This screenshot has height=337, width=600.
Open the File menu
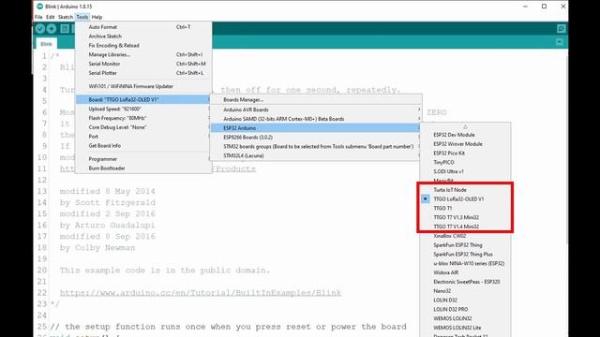[38, 17]
